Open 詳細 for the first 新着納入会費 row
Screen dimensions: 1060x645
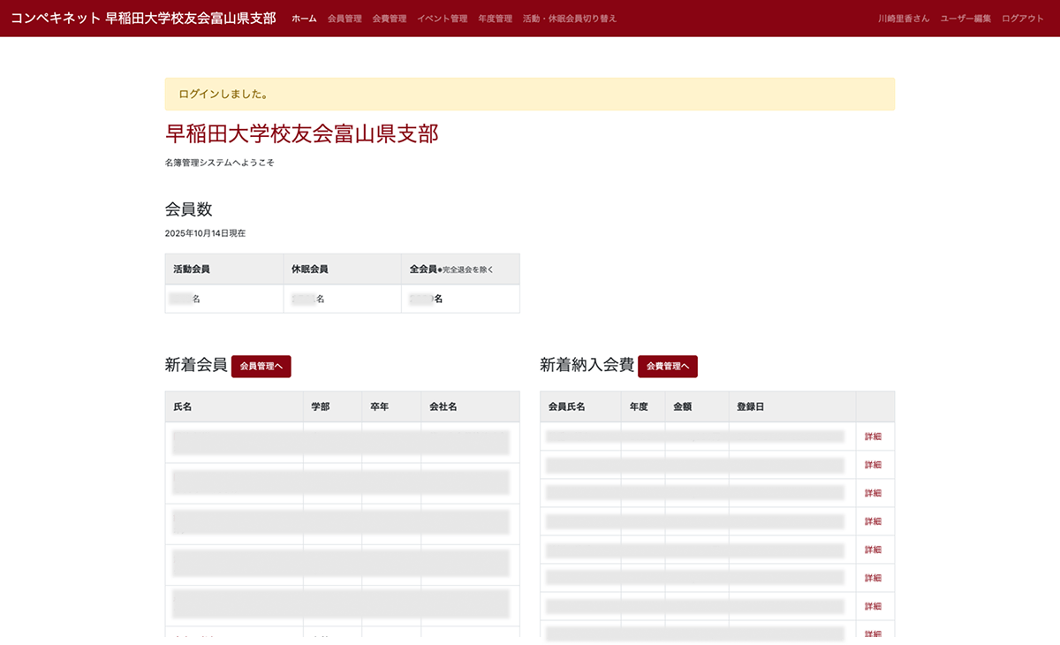(873, 436)
